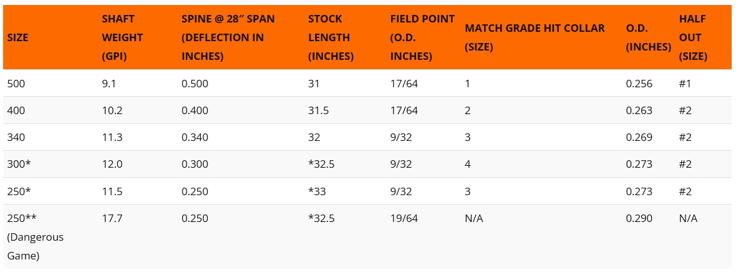Image resolution: width=736 pixels, height=275 pixels.
Task: Select the 340 size row cell
Action: pyautogui.click(x=16, y=137)
